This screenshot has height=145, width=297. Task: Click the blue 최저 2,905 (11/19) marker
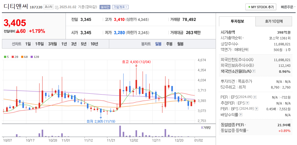click(x=101, y=121)
